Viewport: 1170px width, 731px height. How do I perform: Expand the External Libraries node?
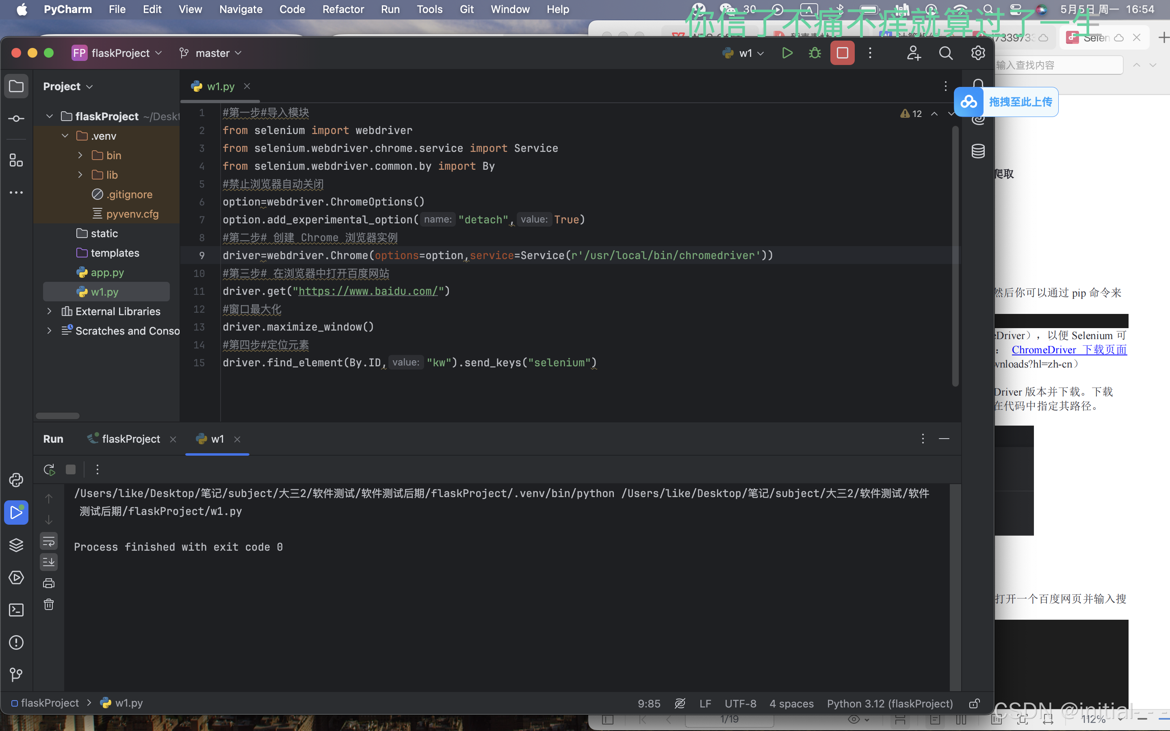(49, 311)
